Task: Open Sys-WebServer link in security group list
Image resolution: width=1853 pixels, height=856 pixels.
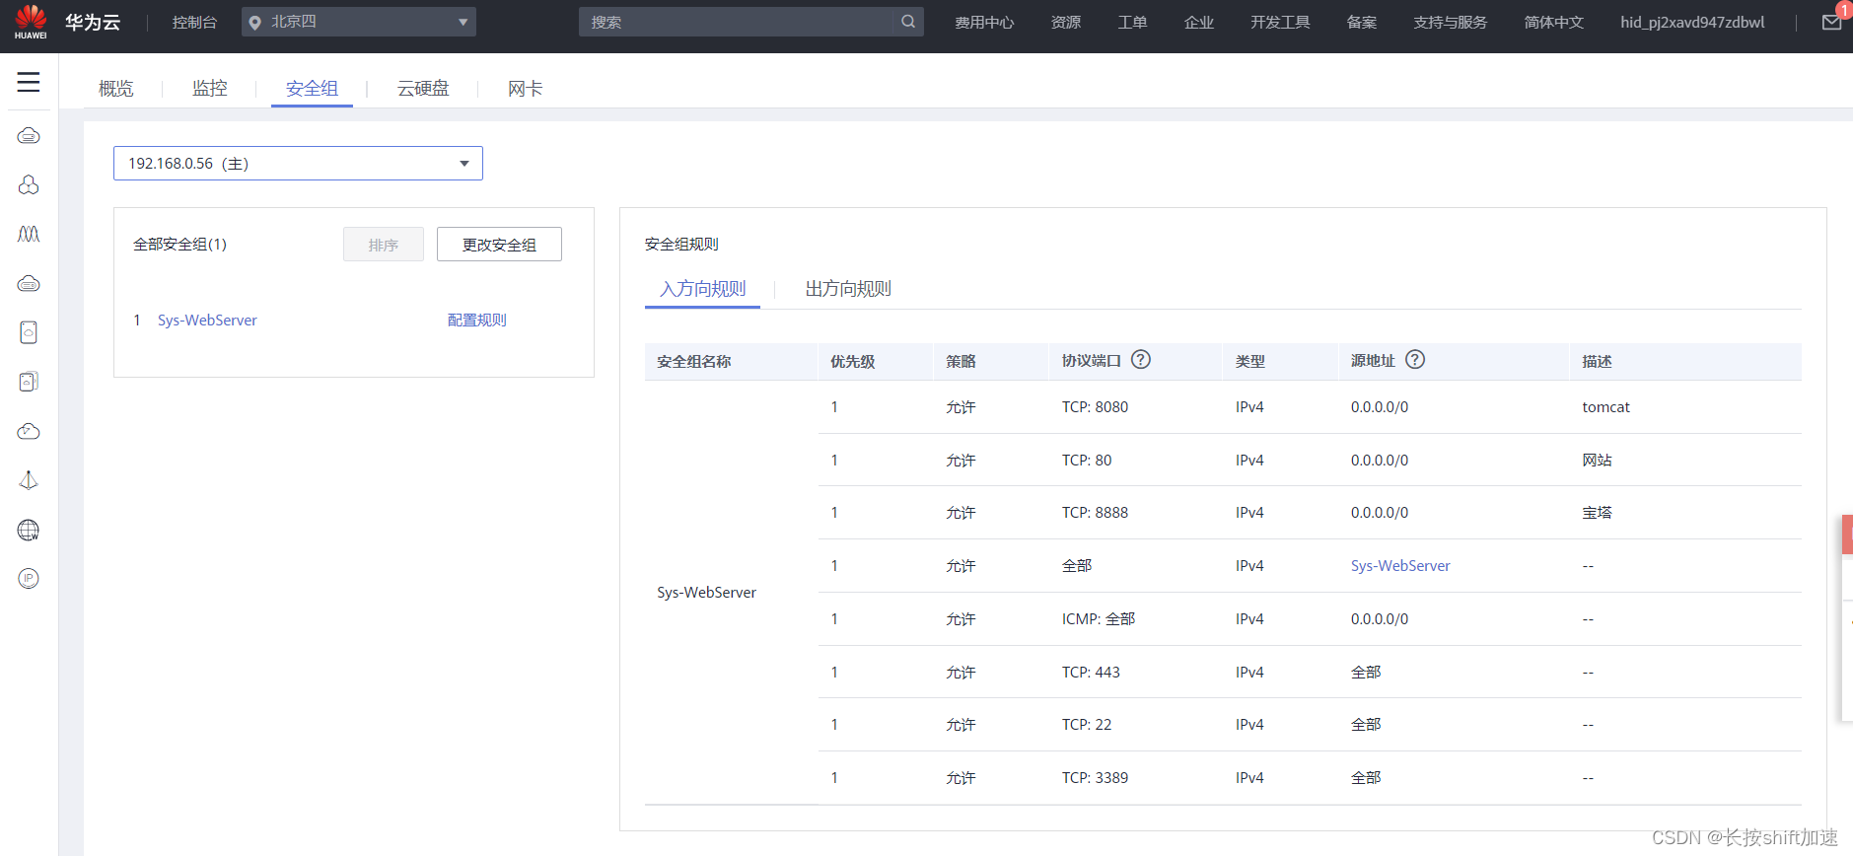Action: point(207,321)
